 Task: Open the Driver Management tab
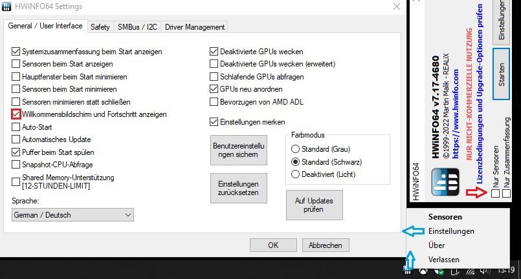[x=195, y=27]
